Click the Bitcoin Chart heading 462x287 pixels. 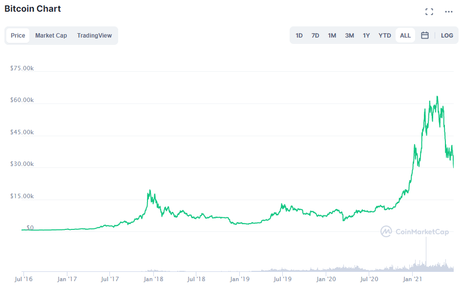pyautogui.click(x=33, y=9)
